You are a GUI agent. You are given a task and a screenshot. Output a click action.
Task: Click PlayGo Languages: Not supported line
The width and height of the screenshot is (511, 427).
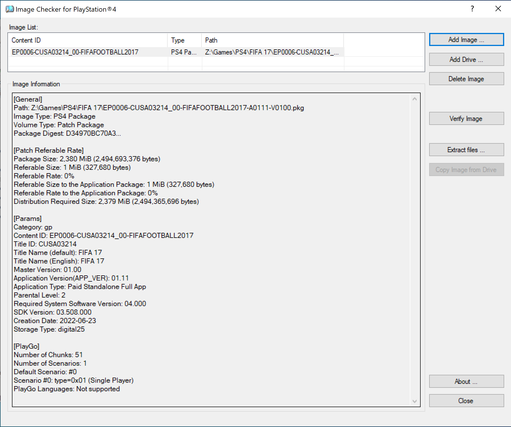(67, 389)
